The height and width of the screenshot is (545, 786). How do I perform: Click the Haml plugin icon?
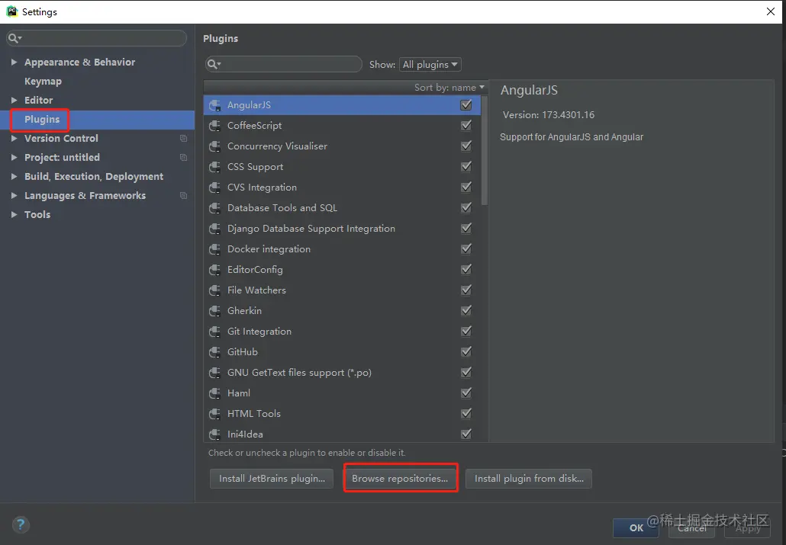click(214, 393)
